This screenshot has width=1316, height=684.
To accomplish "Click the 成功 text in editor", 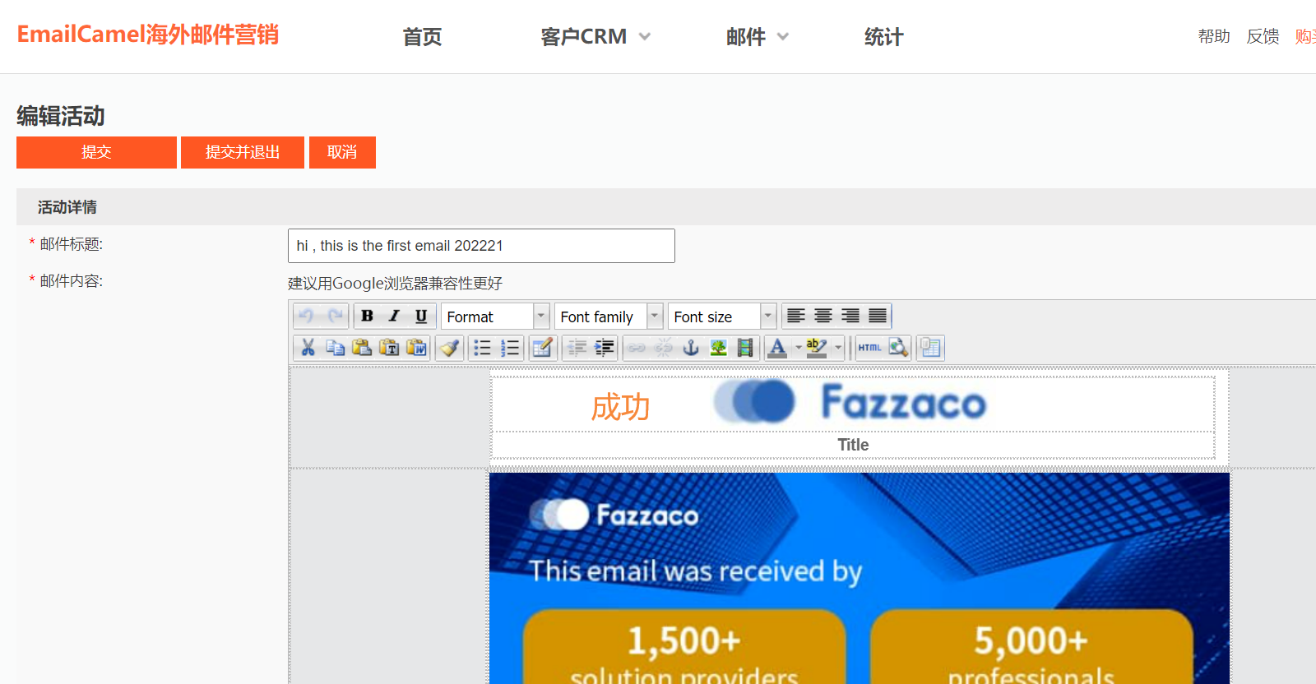I will point(620,407).
